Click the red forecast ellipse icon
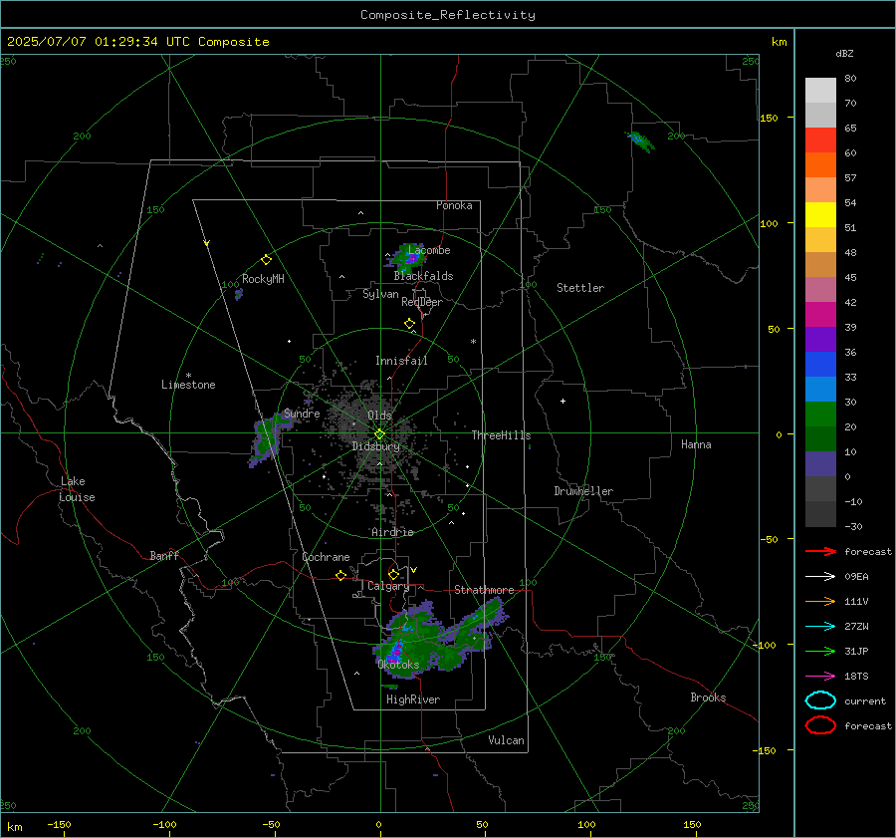 820,725
